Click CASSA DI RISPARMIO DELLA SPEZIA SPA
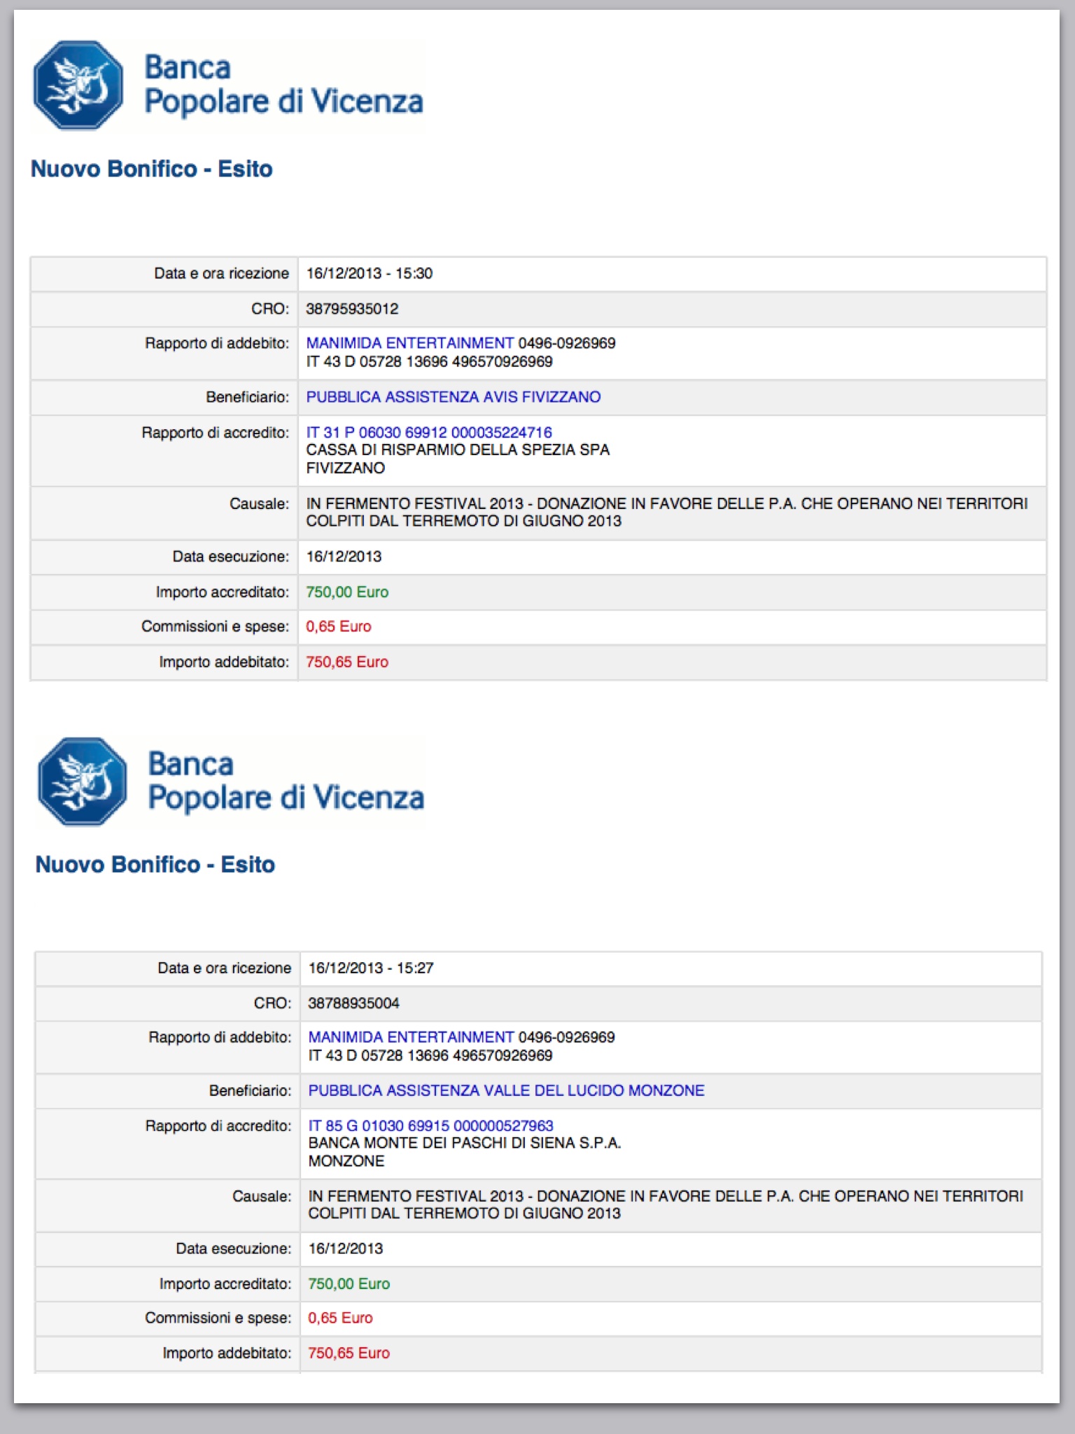Screen dimensions: 1075x1434 pyautogui.click(x=458, y=450)
